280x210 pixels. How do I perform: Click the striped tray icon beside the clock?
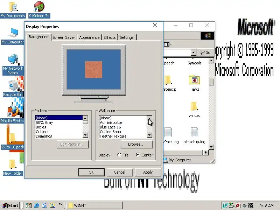[x=251, y=206]
